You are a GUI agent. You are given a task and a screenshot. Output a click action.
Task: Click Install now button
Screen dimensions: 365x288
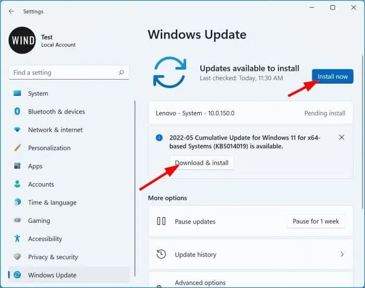333,76
